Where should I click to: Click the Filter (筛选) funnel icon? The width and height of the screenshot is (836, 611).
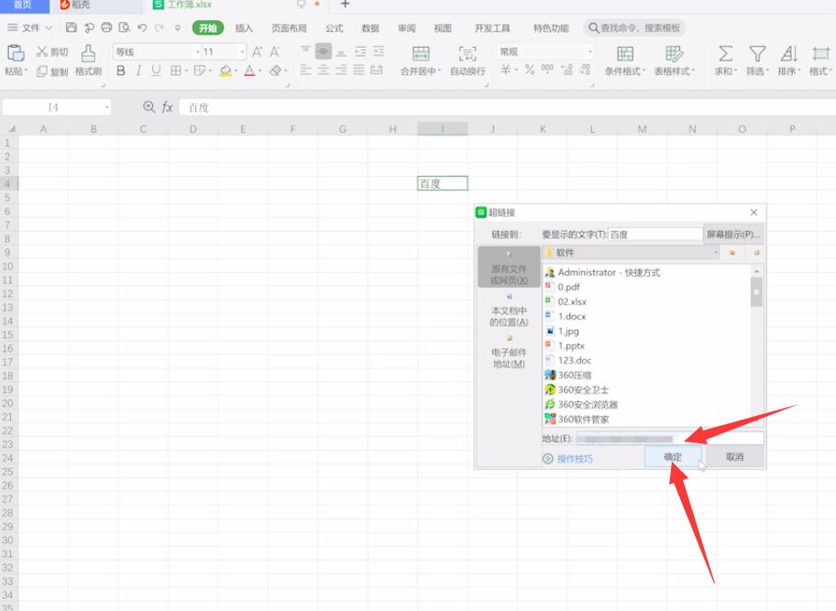pos(757,54)
